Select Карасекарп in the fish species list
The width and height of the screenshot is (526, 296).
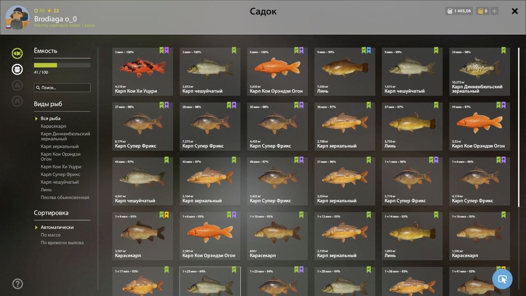tap(53, 127)
